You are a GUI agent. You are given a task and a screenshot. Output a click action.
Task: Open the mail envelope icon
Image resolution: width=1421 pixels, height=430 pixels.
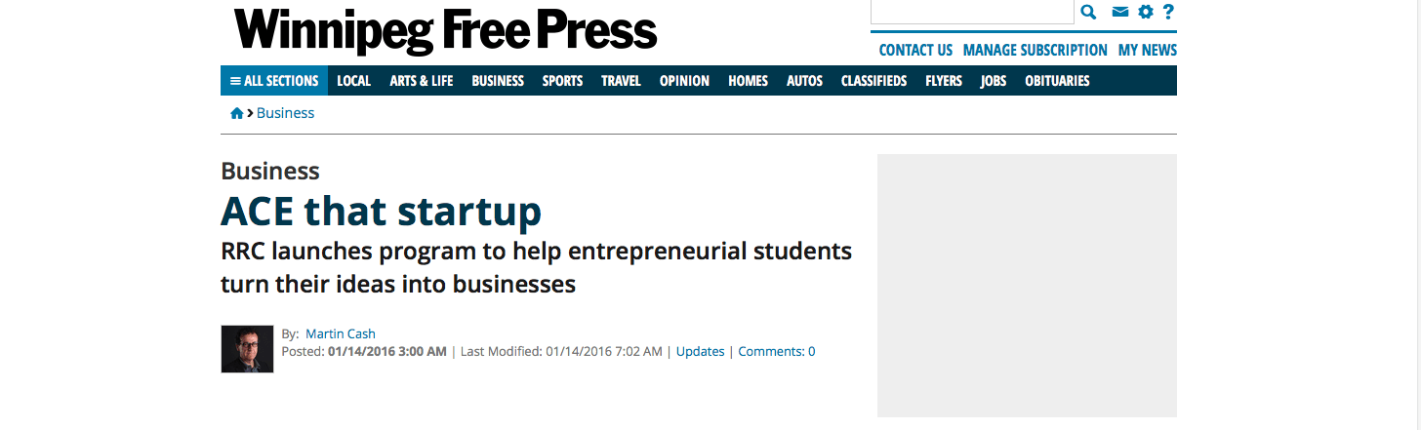(1120, 12)
